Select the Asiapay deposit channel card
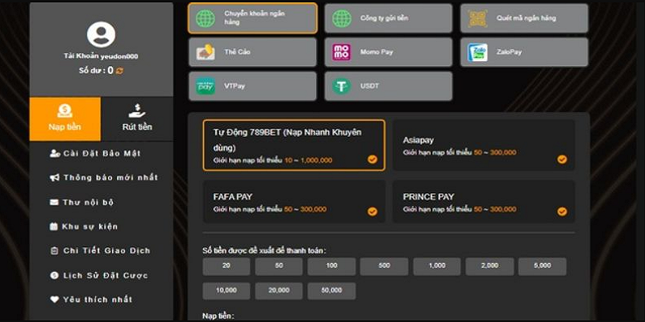The width and height of the screenshot is (645, 322). click(484, 146)
